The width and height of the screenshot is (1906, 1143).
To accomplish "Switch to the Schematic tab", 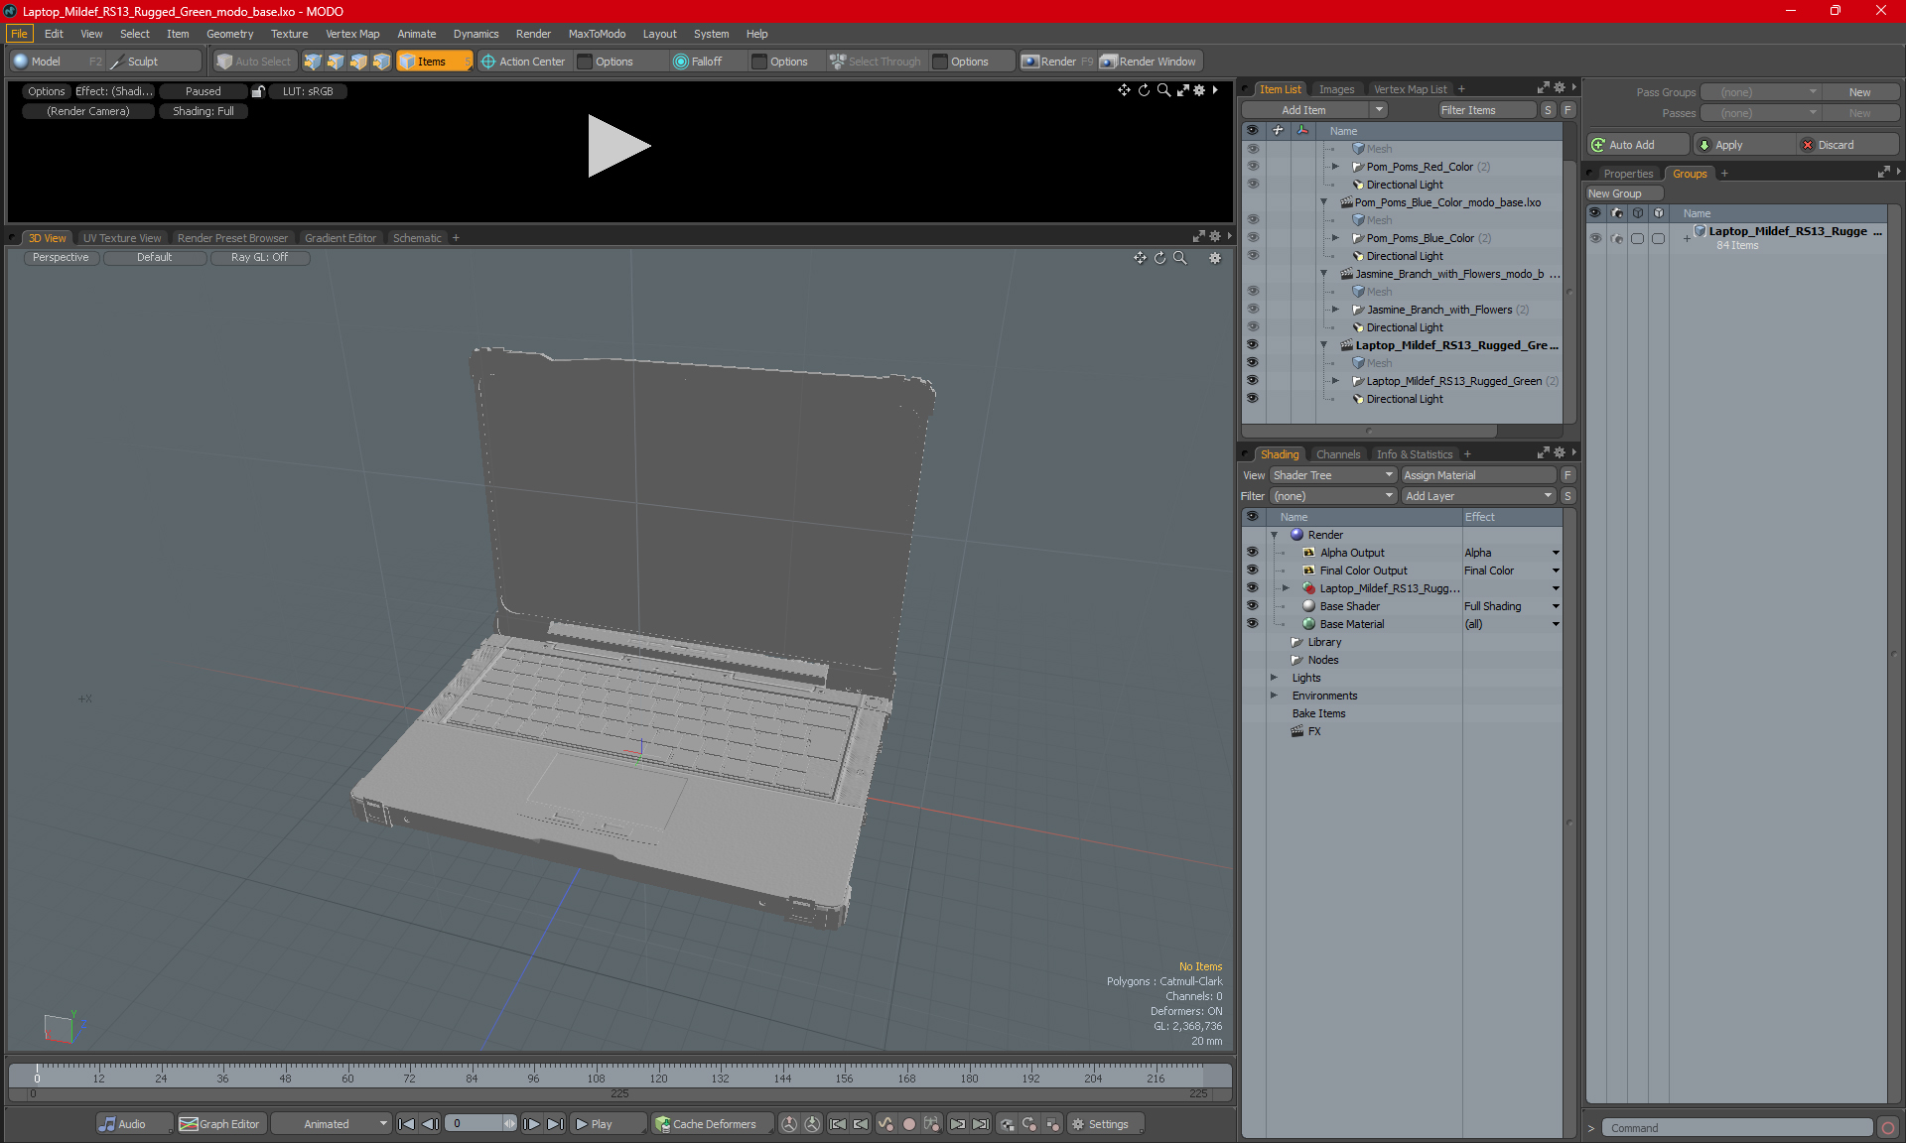I will click(x=417, y=238).
